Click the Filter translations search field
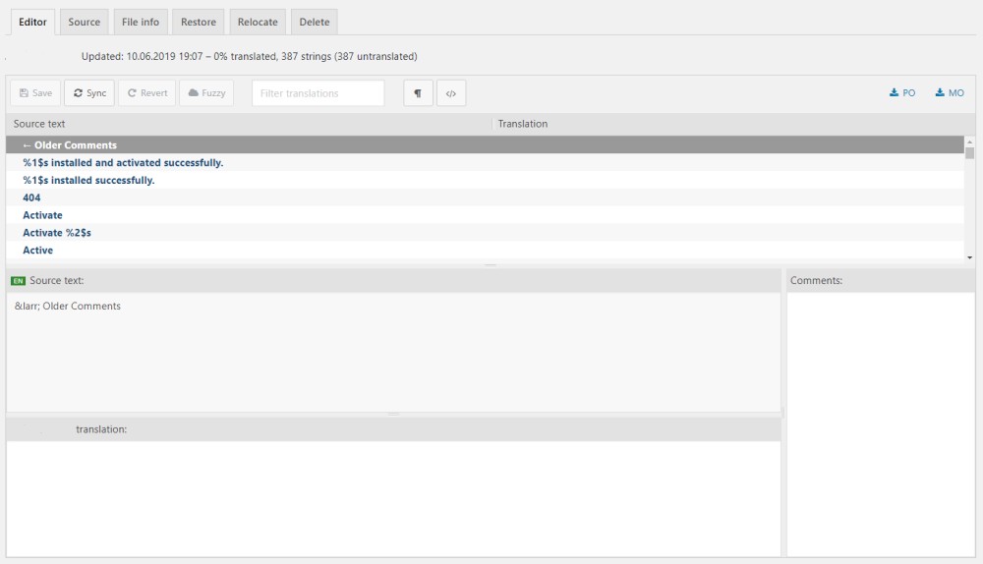The width and height of the screenshot is (983, 564). pos(318,93)
